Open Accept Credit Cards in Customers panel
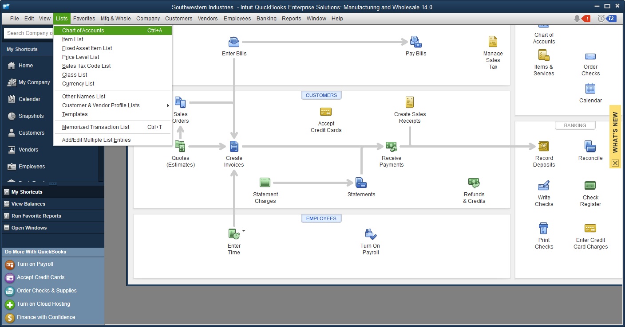 [x=326, y=112]
